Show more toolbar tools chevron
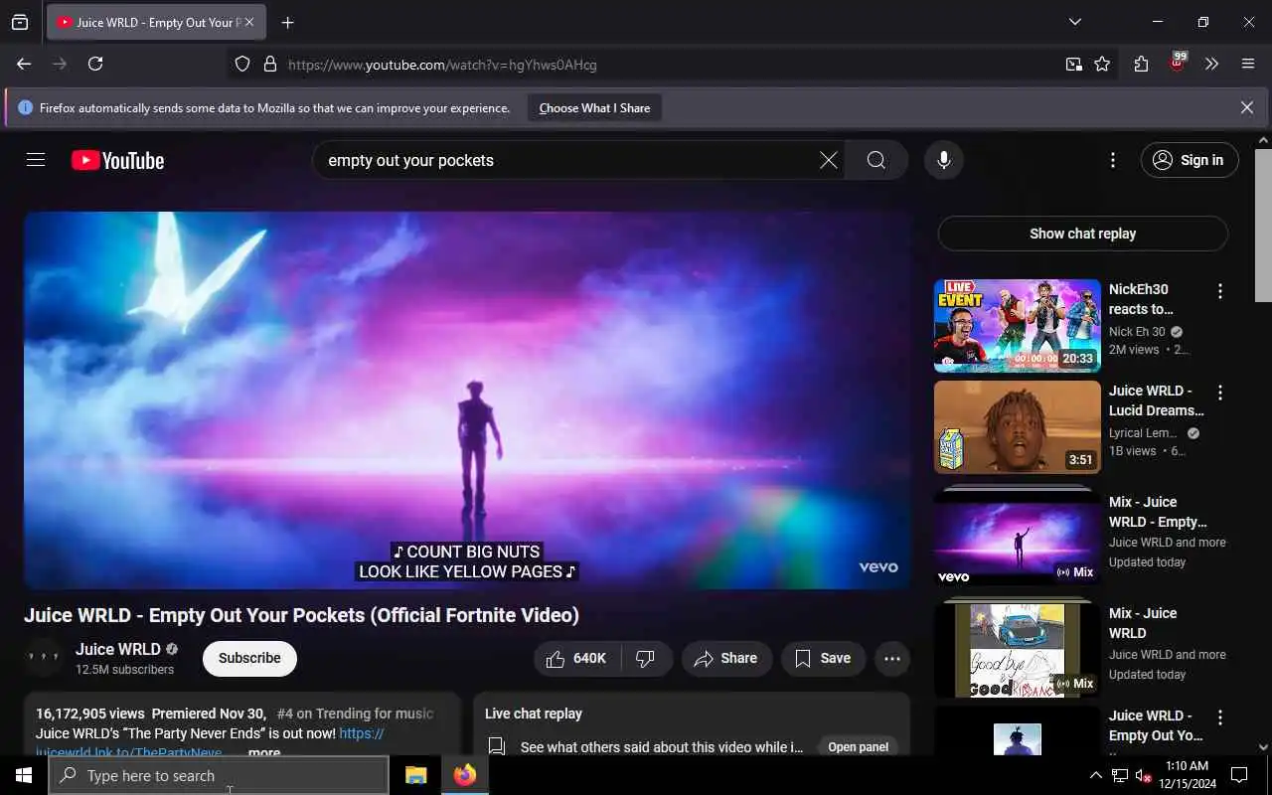Viewport: 1272px width, 795px height. pyautogui.click(x=1211, y=65)
